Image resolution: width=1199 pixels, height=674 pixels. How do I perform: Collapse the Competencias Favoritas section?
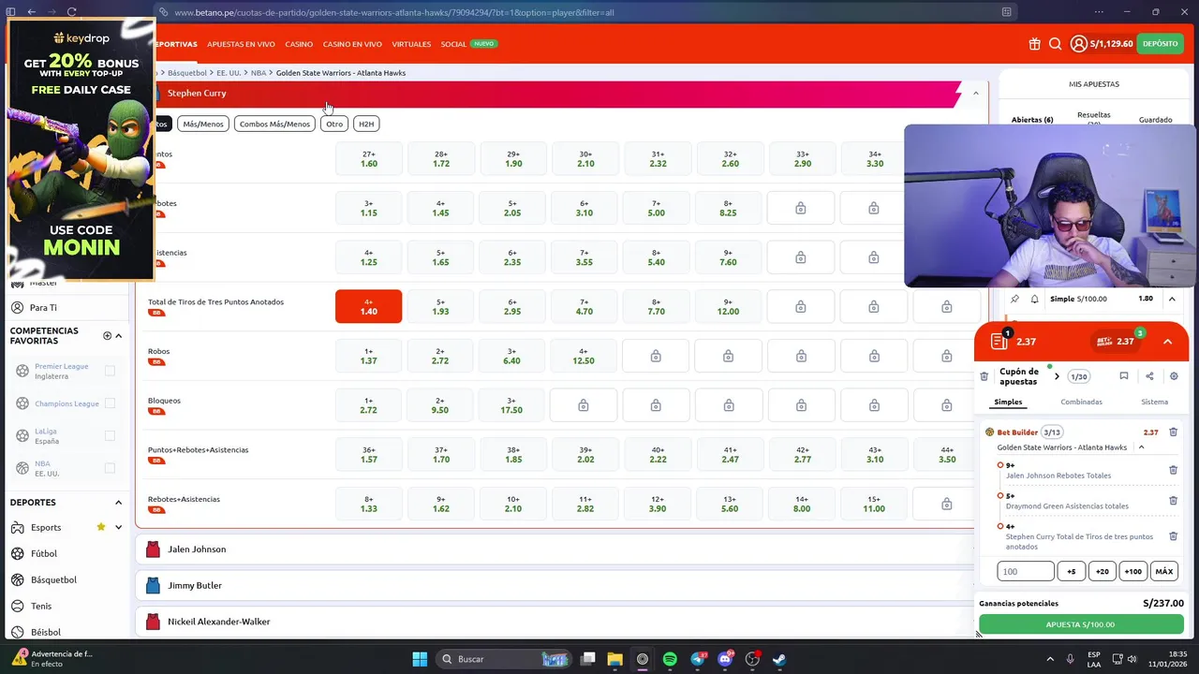[119, 335]
